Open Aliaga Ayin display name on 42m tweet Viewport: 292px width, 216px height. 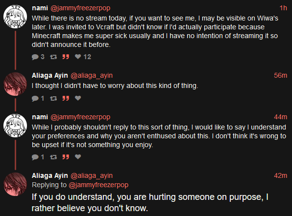pos(49,175)
